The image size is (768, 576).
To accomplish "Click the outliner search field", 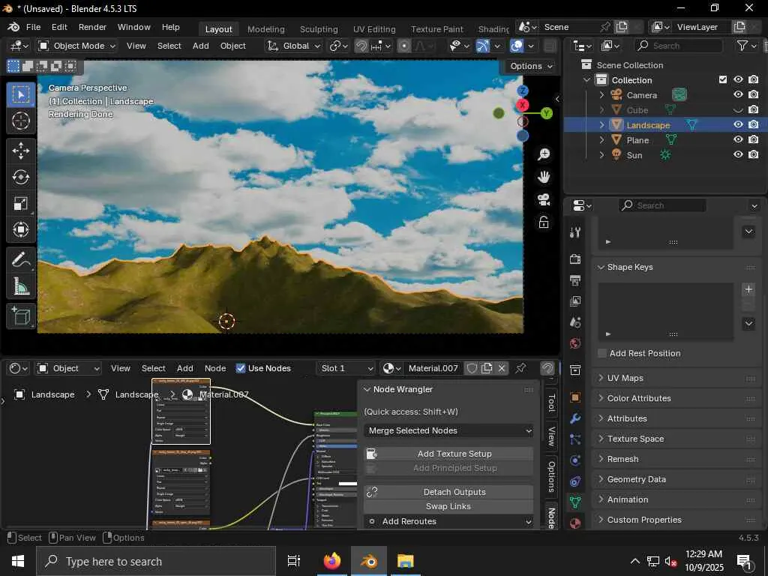I will tap(679, 46).
